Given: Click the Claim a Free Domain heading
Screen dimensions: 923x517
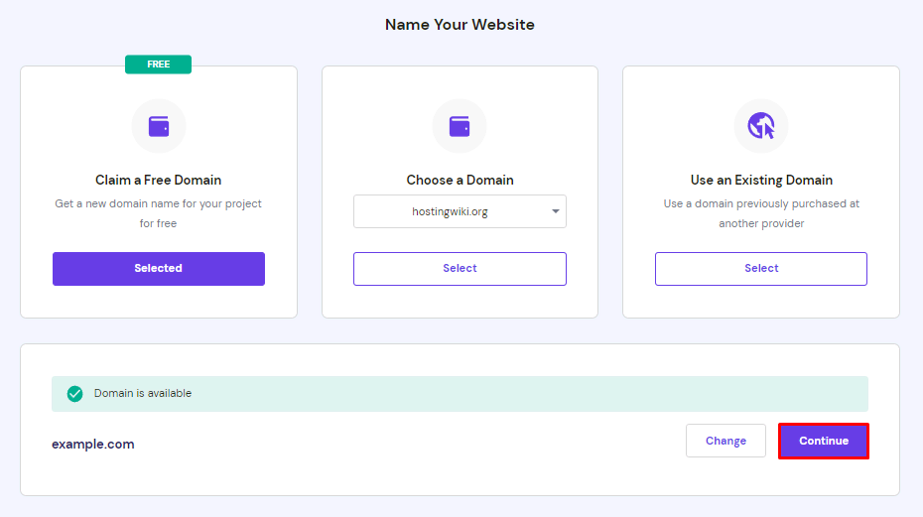Looking at the screenshot, I should coord(159,181).
